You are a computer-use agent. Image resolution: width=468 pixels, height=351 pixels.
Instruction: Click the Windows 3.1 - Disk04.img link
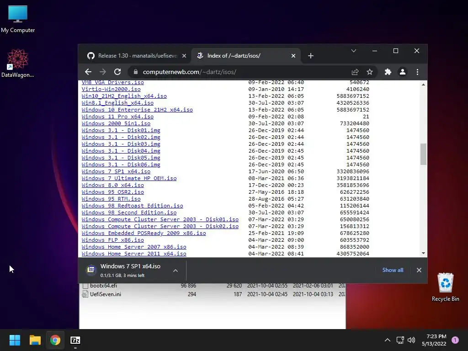pos(121,151)
